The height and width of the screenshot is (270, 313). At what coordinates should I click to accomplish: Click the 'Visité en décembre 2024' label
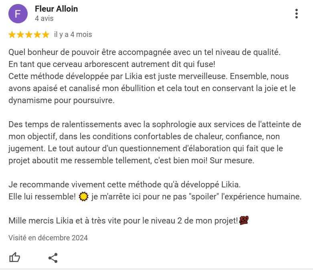click(48, 238)
